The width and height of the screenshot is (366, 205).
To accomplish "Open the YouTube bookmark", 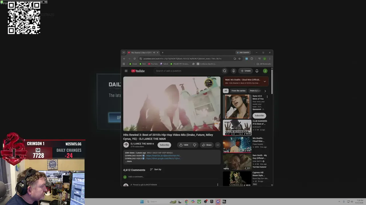I will pyautogui.click(x=153, y=64).
